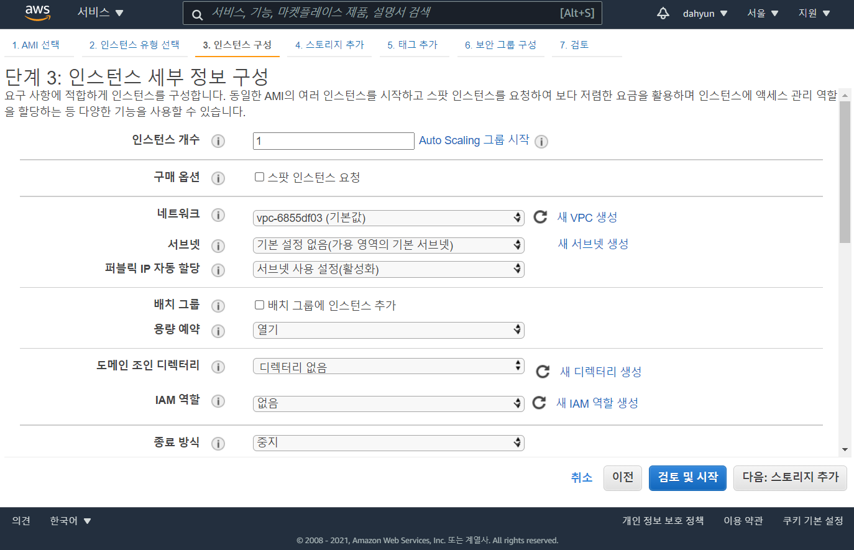Open the 지원 support menu

click(x=814, y=13)
